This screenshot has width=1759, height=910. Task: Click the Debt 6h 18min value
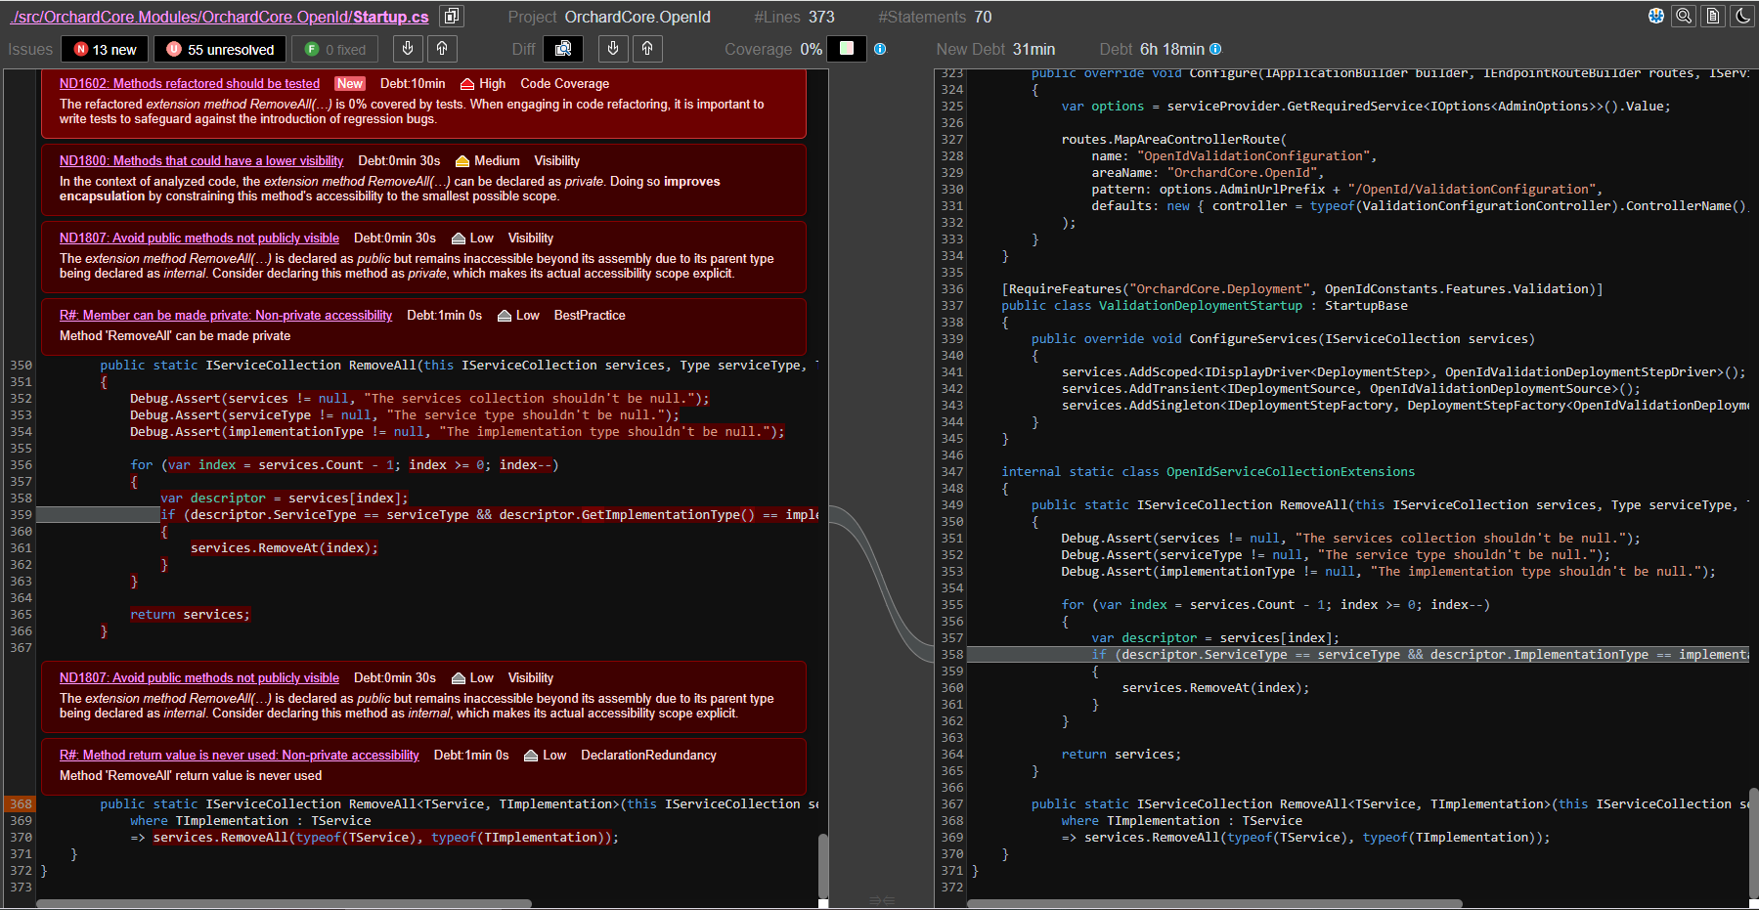pos(1171,49)
